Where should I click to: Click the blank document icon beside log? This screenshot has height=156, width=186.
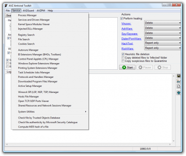point(179,86)
